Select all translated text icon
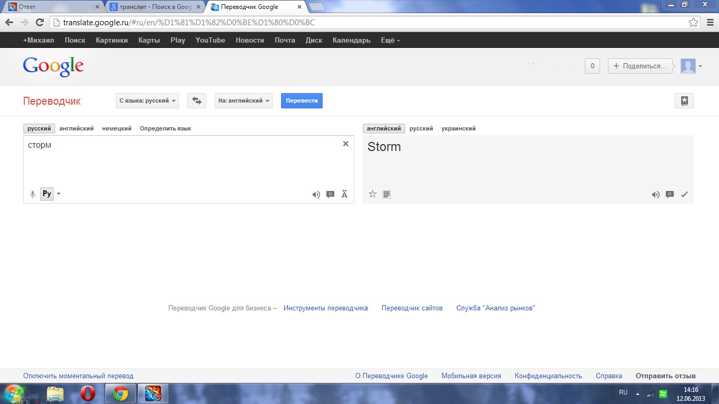Viewport: 719px width, 404px height. pos(387,195)
